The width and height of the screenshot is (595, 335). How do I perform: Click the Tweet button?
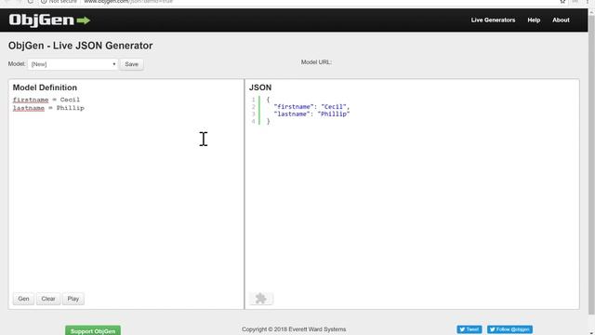[x=469, y=329]
